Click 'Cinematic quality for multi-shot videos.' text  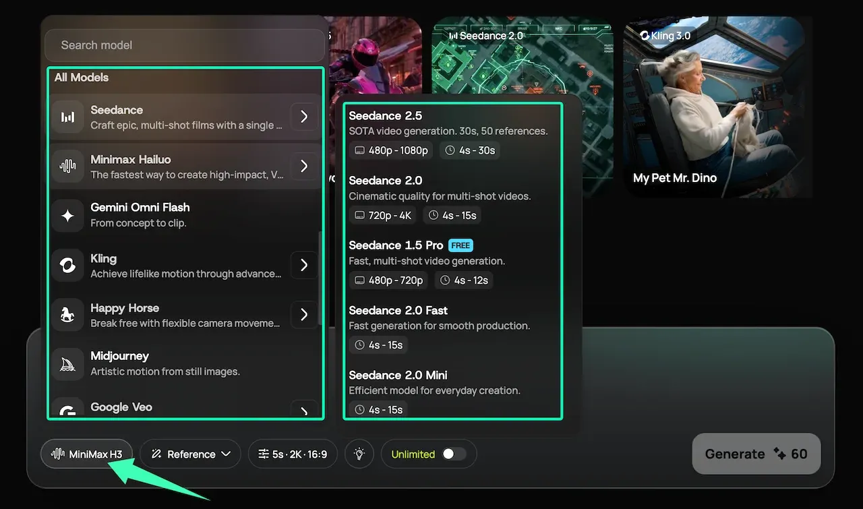[440, 196]
